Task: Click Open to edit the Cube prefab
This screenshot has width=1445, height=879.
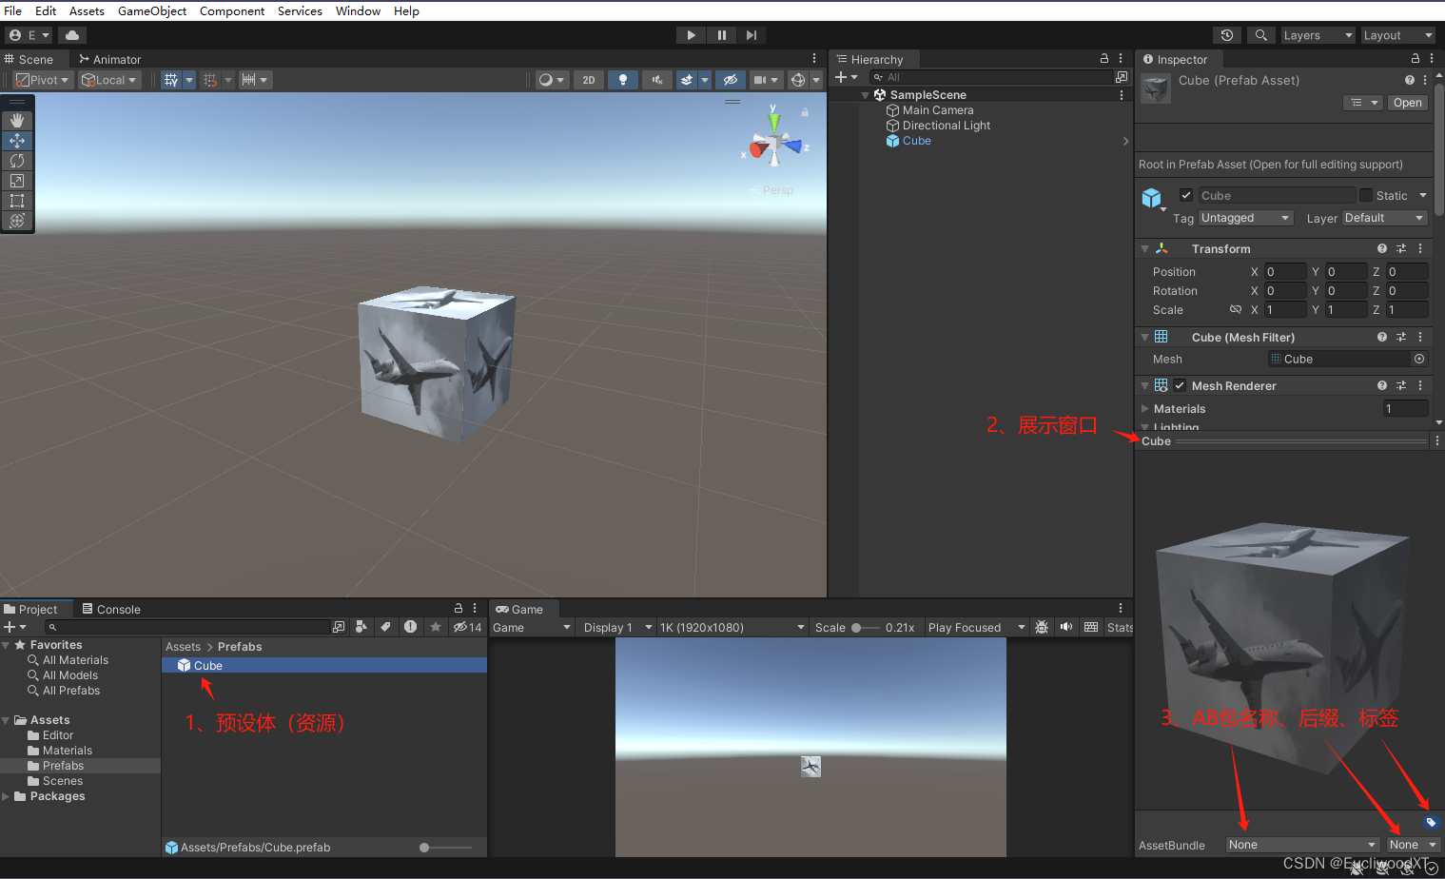Action: (x=1408, y=103)
